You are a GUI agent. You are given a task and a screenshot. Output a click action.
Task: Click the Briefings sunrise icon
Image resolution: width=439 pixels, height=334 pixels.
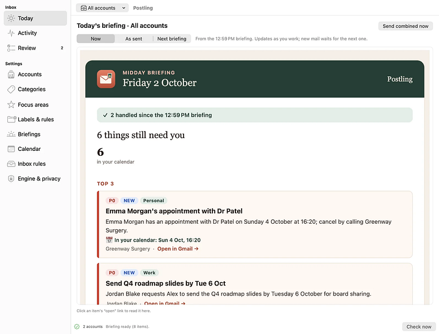tap(11, 134)
